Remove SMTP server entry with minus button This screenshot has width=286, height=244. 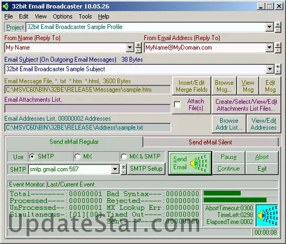tap(124, 172)
